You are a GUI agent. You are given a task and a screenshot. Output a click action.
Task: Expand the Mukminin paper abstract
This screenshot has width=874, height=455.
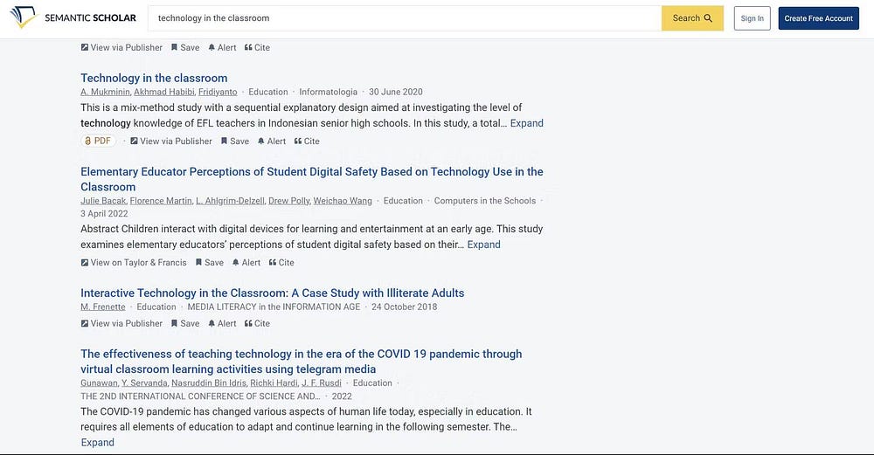coord(526,123)
